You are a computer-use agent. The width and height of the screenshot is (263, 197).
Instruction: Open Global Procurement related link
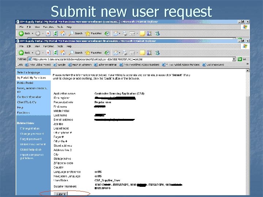point(33,144)
